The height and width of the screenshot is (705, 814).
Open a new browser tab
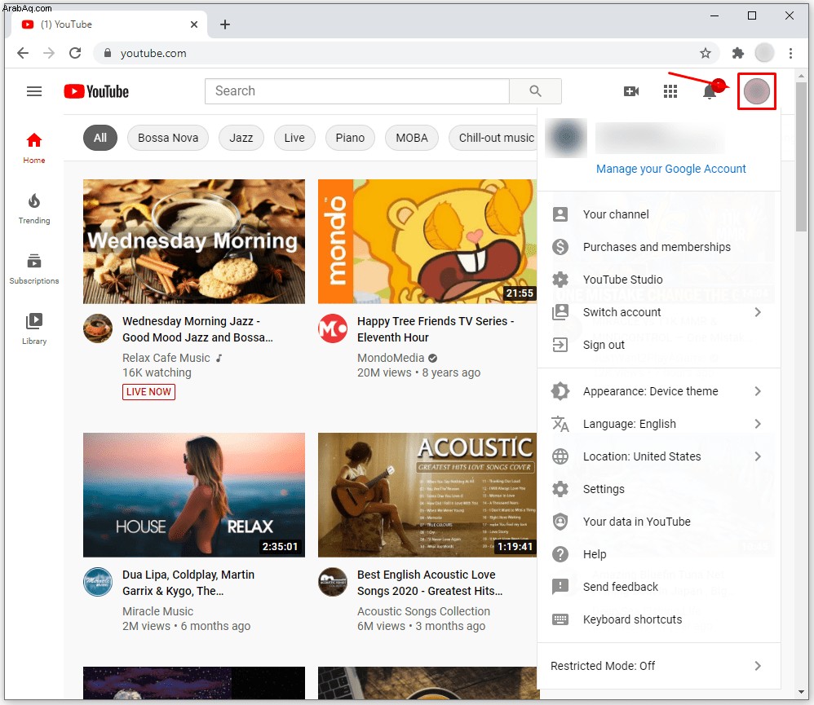coord(225,24)
